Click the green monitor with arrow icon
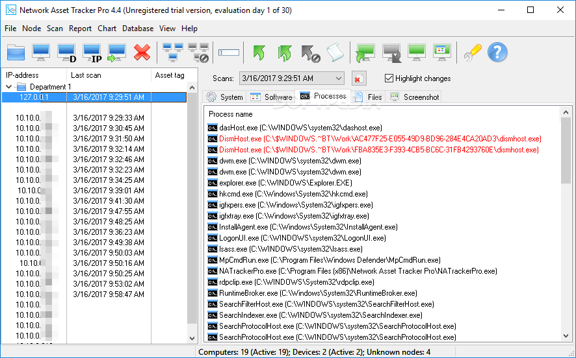576x358 pixels. click(x=365, y=53)
